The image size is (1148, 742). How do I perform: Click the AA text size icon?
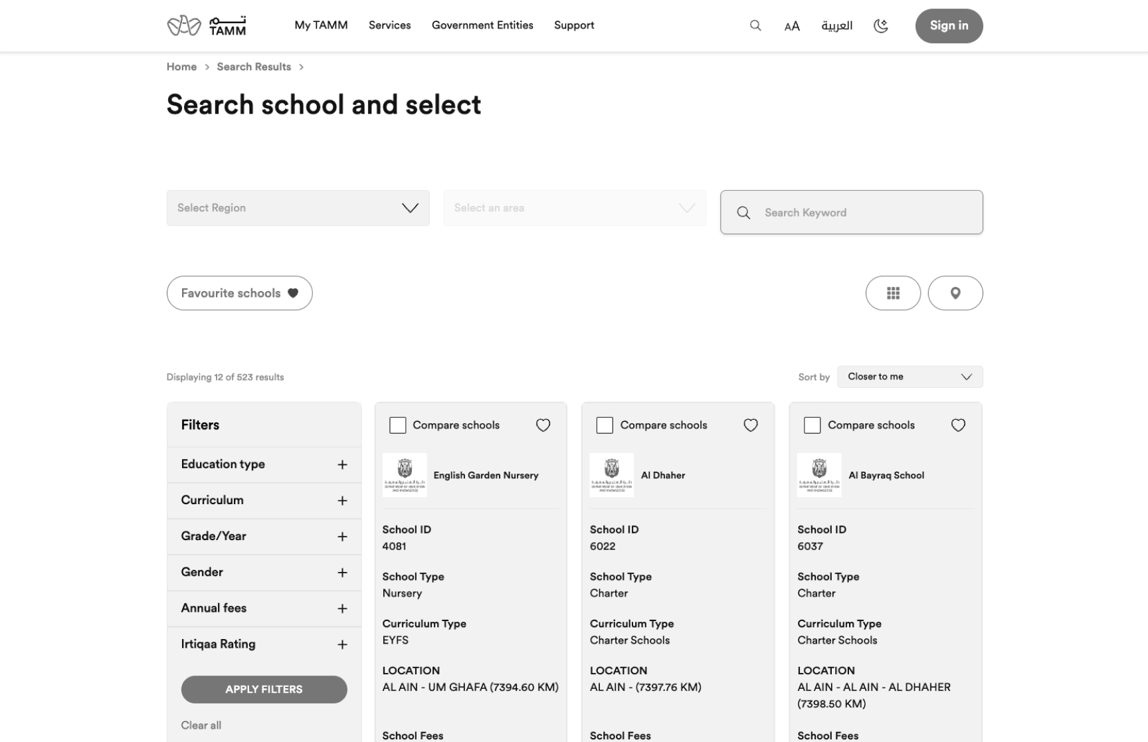(x=792, y=25)
